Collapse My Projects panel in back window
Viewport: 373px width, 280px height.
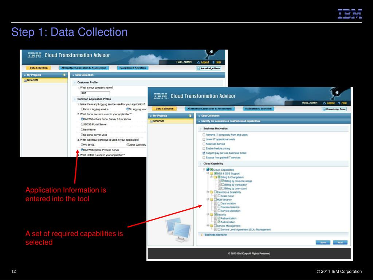pyautogui.click(x=24, y=75)
